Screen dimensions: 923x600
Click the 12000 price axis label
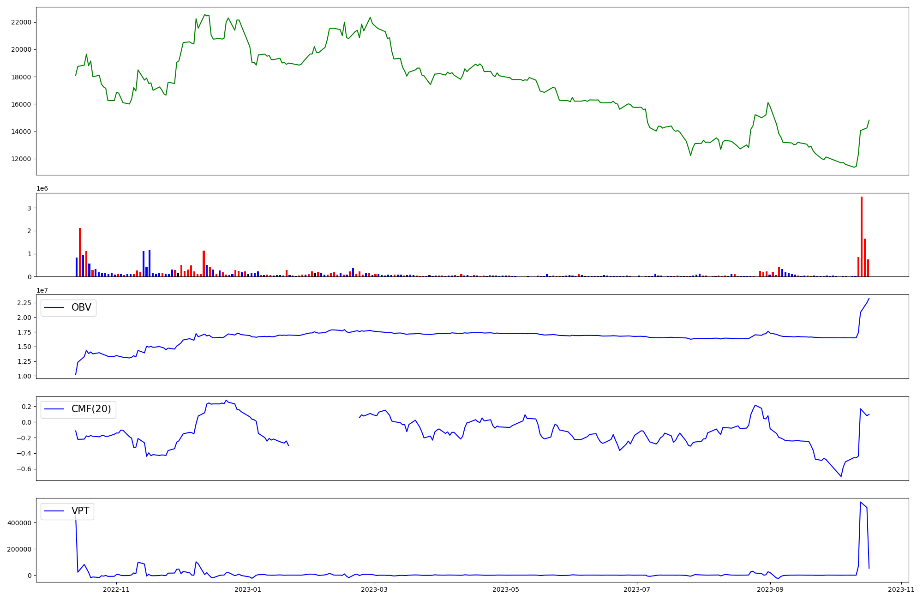21,159
